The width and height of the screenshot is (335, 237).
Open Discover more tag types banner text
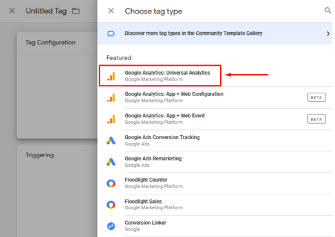194,33
